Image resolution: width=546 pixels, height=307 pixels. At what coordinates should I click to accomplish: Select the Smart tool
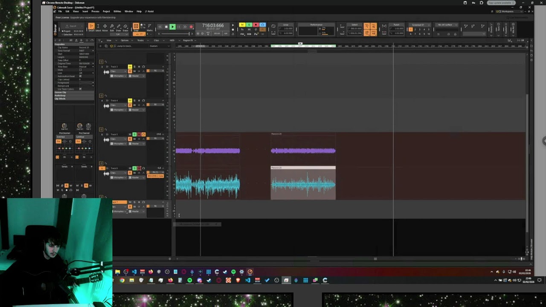point(91,27)
